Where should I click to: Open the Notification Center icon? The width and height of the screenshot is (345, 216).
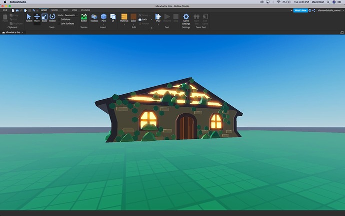click(x=339, y=2)
